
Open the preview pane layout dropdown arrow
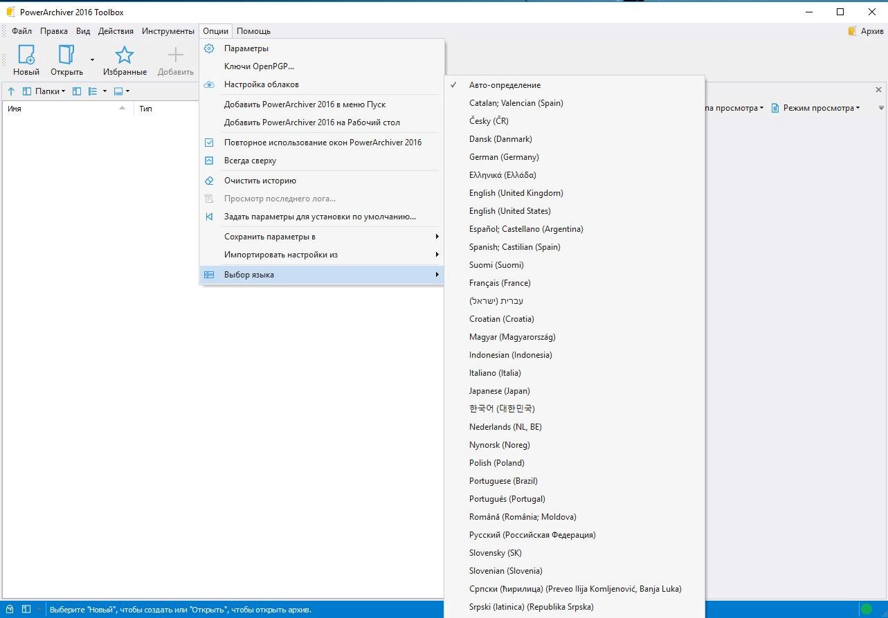[127, 91]
